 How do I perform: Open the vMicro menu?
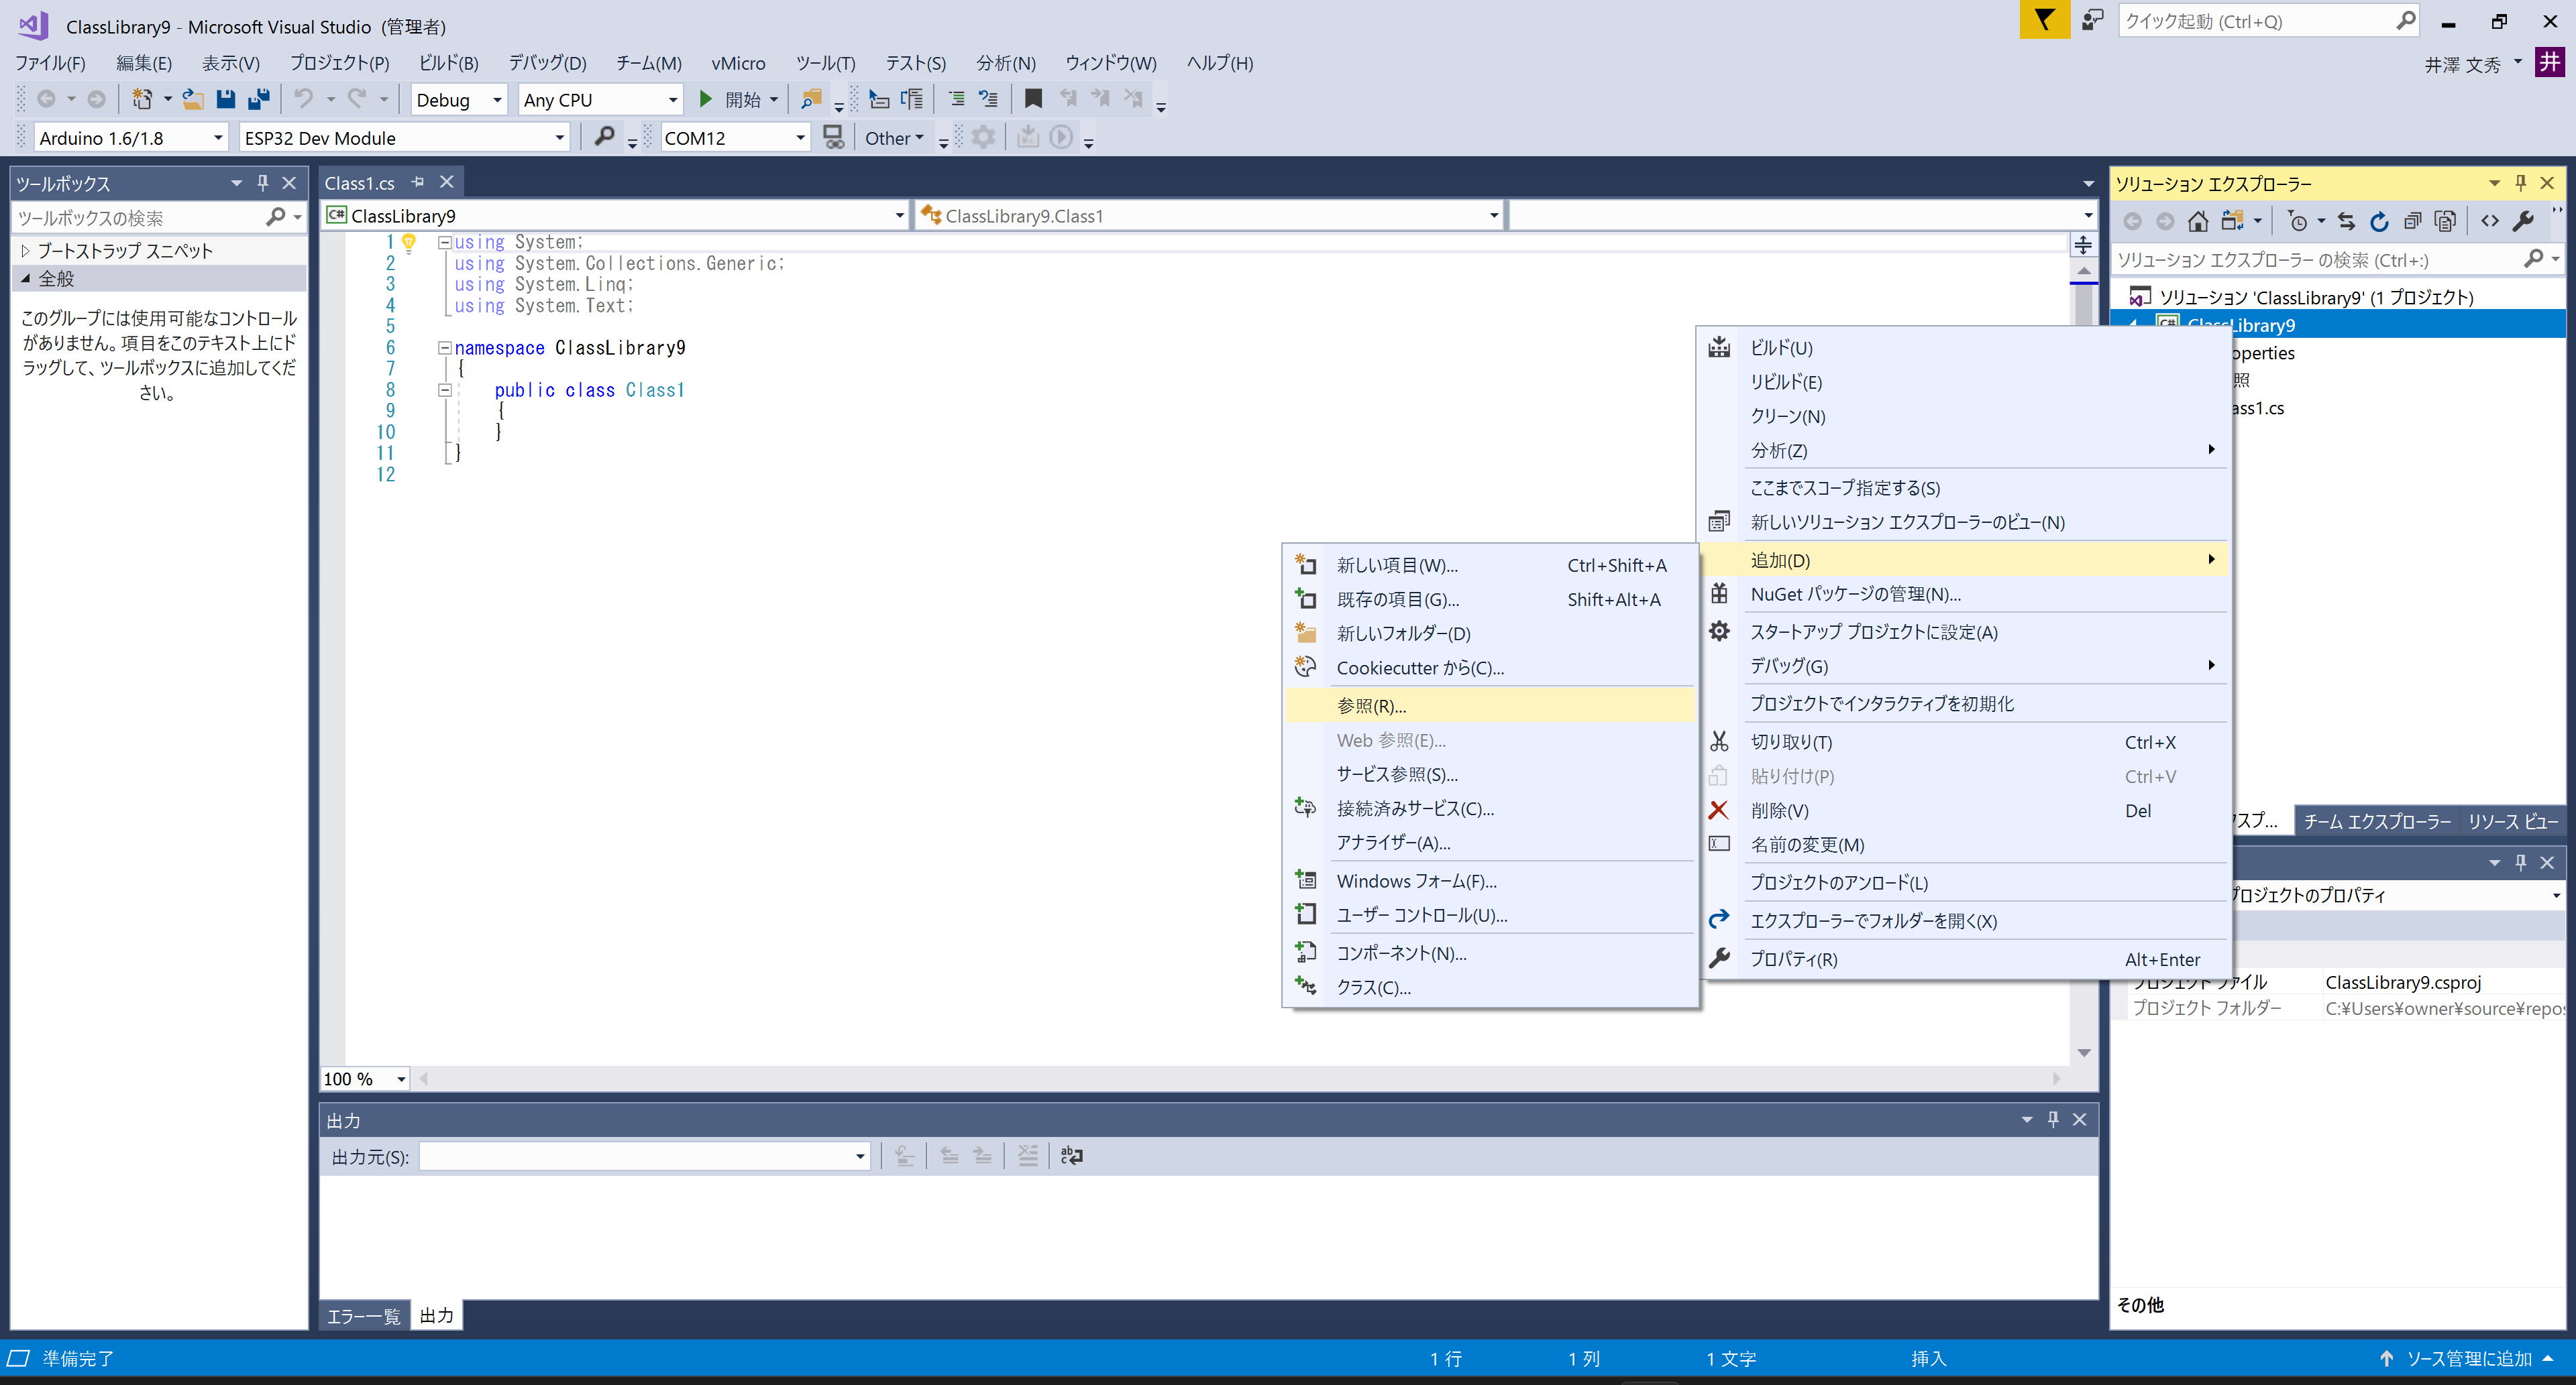[738, 63]
